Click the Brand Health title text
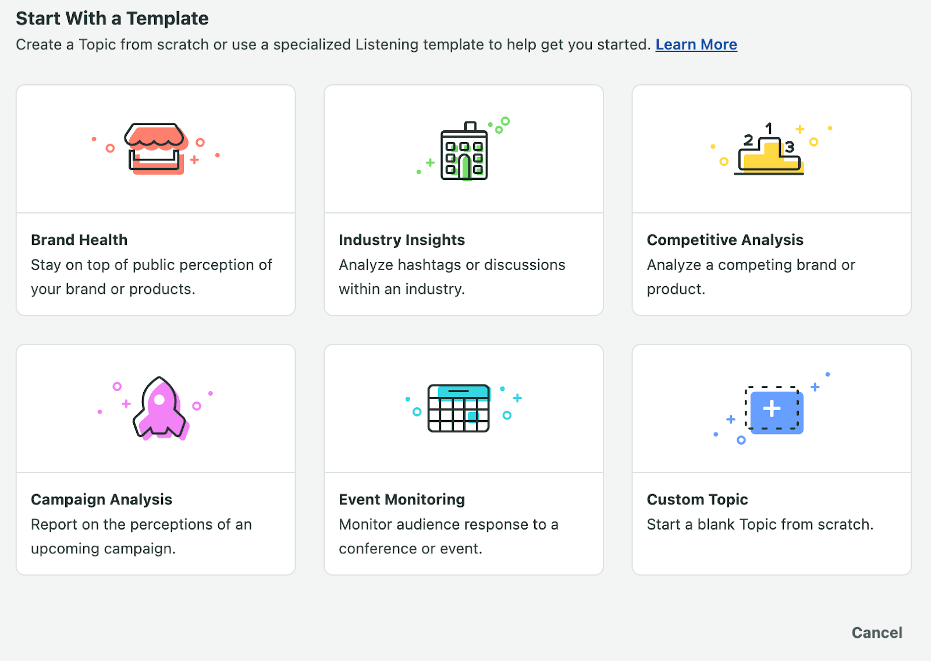 79,239
